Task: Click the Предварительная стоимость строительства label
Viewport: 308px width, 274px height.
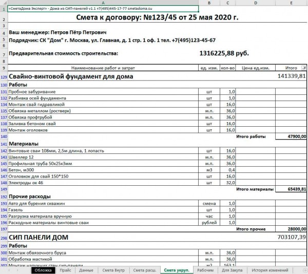Action: click(64, 53)
